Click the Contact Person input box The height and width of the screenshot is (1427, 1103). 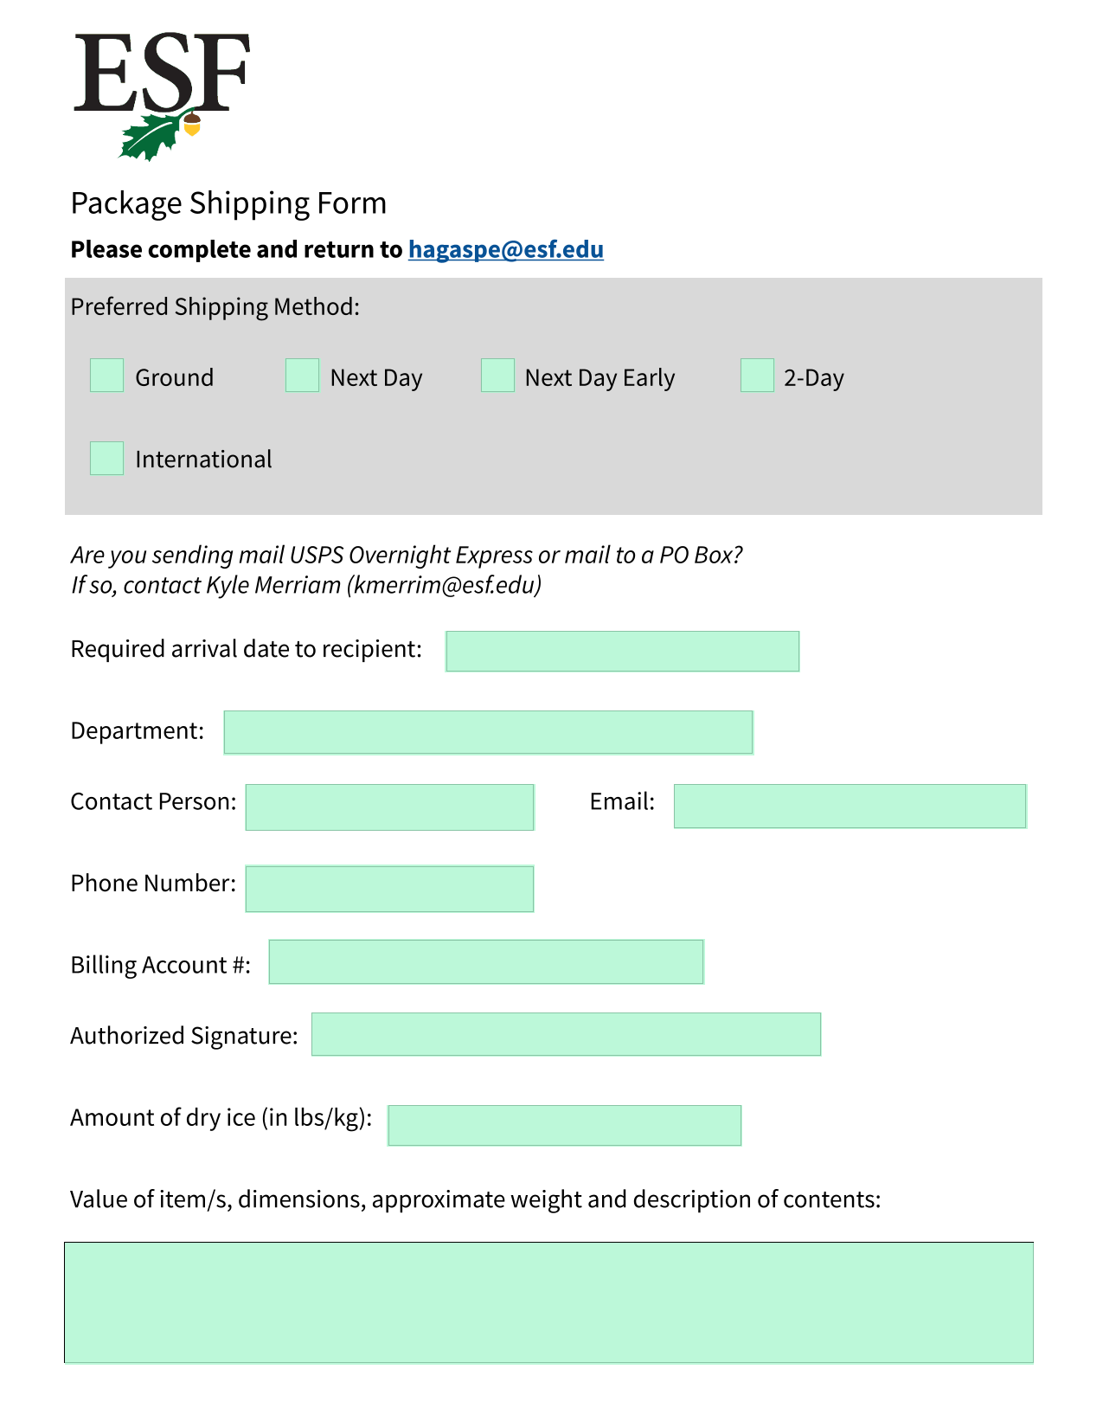pyautogui.click(x=390, y=807)
